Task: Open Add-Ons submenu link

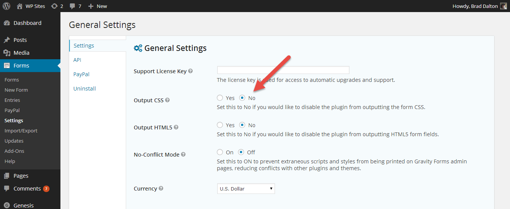Action: point(14,151)
